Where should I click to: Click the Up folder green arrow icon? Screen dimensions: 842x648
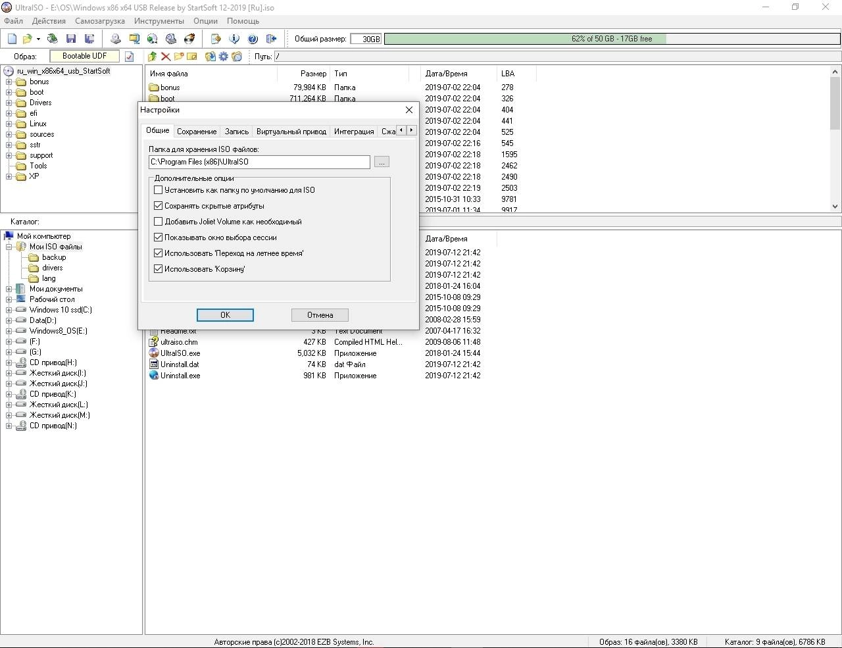click(153, 57)
